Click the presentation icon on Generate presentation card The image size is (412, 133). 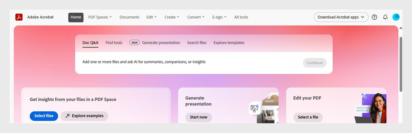[255, 108]
